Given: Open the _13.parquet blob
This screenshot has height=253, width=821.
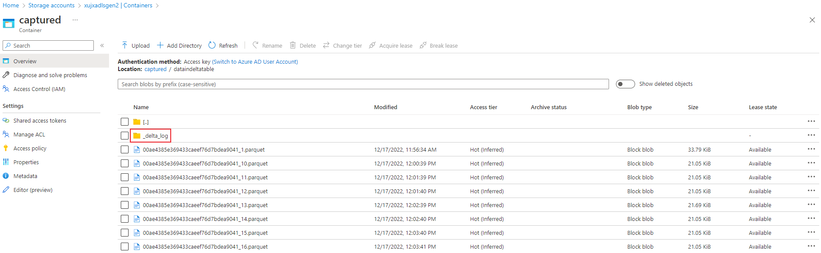Looking at the screenshot, I should (205, 205).
